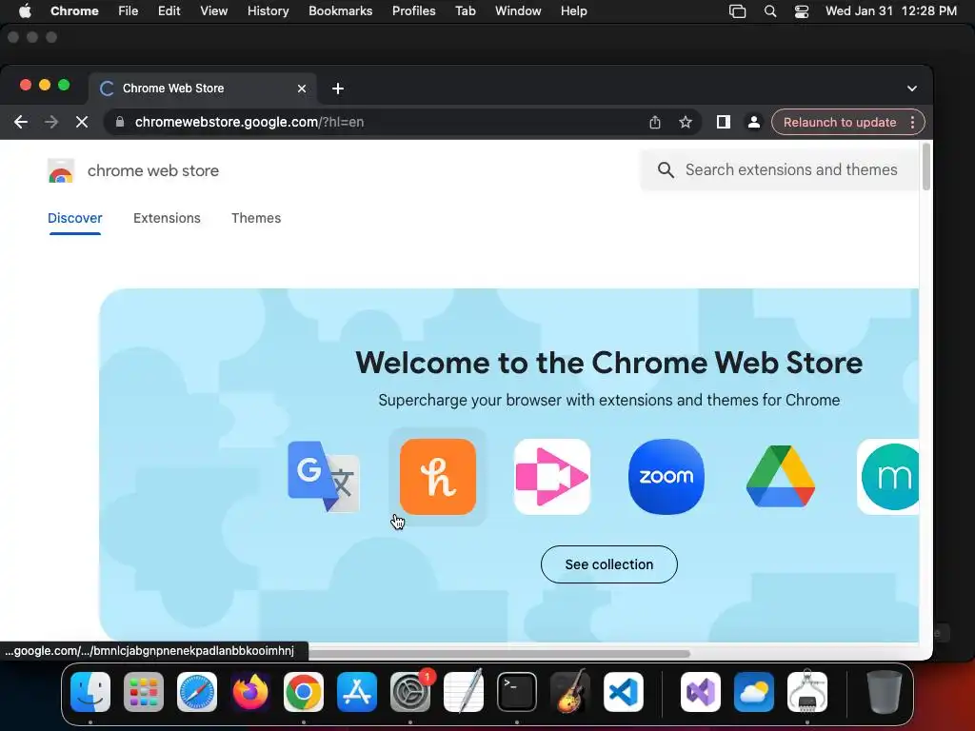Open System Information chip icon in dock
This screenshot has height=731, width=975.
pos(807,692)
